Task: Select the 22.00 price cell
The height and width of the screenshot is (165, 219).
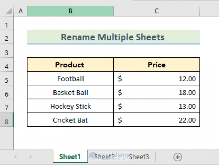Action: 156,120
